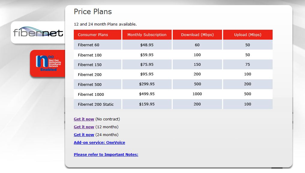Click the fibernet logo
305x173 pixels.
(x=38, y=32)
